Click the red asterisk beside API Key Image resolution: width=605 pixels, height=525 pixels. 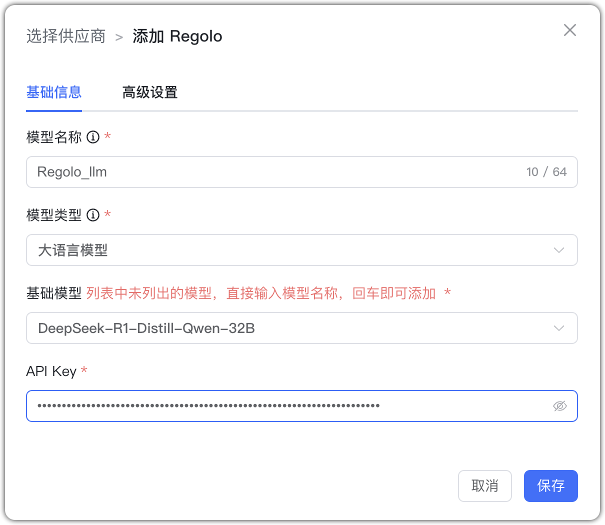(x=83, y=370)
